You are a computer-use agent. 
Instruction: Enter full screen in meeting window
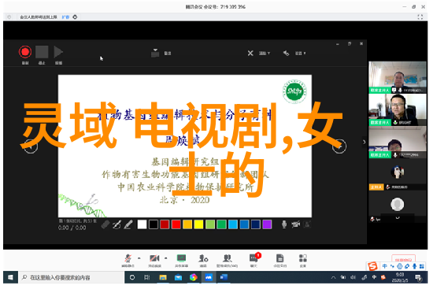coord(420,17)
